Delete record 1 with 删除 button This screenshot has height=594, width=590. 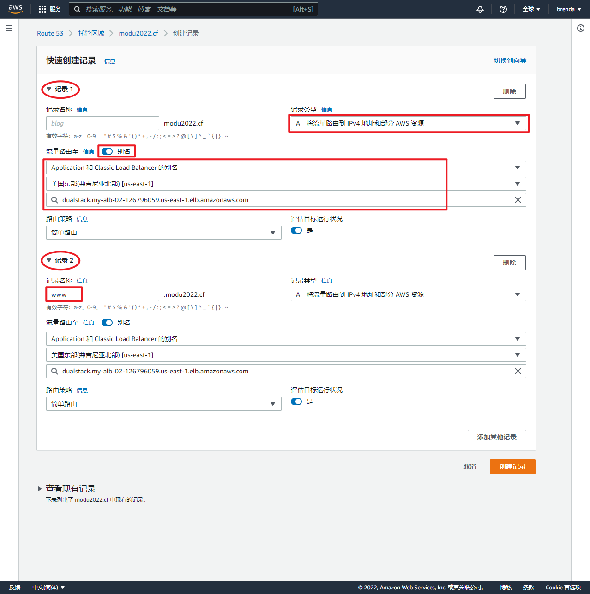click(510, 91)
